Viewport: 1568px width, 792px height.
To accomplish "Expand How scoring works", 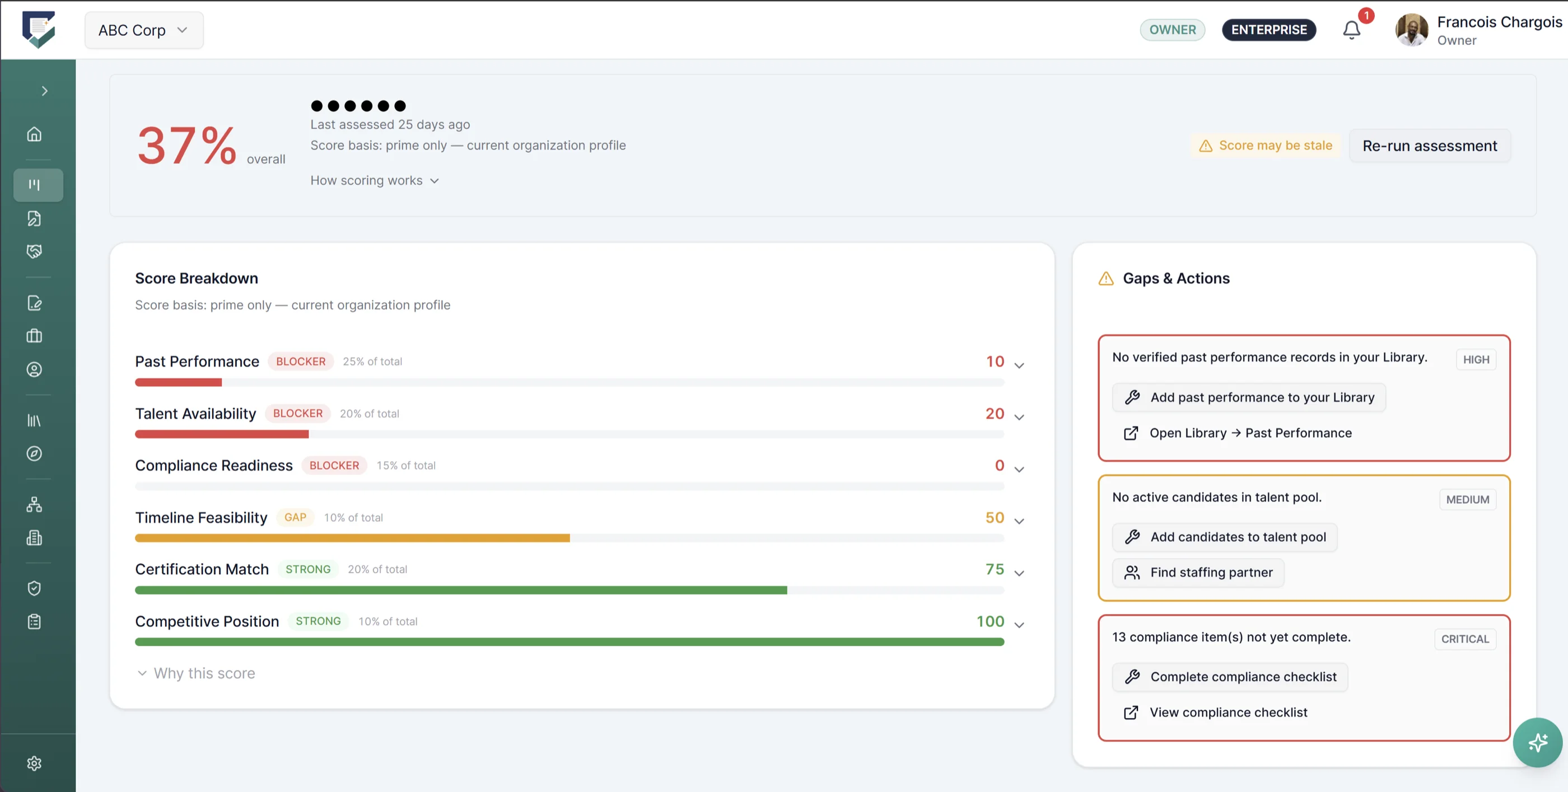I will pyautogui.click(x=374, y=181).
